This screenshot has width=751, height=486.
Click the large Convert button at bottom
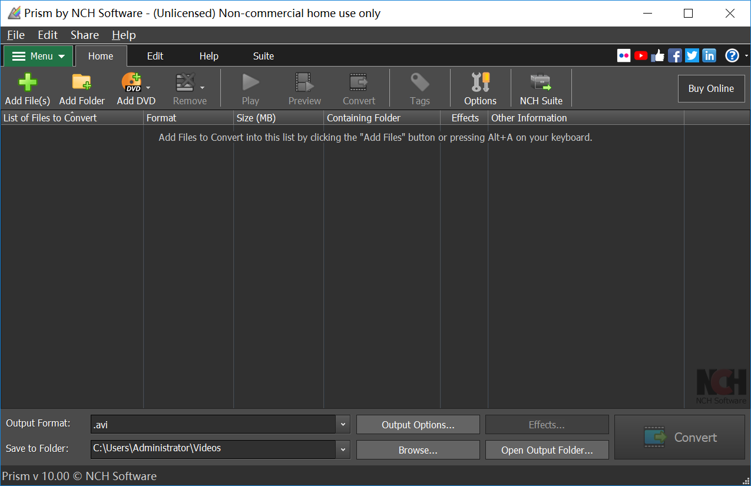[680, 437]
